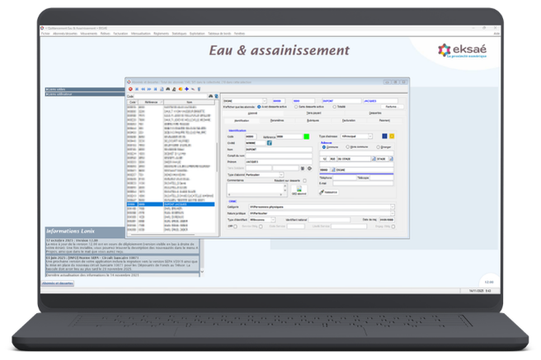Click the red close icon in the subscriber toolbar
541x360 pixels.
click(129, 88)
